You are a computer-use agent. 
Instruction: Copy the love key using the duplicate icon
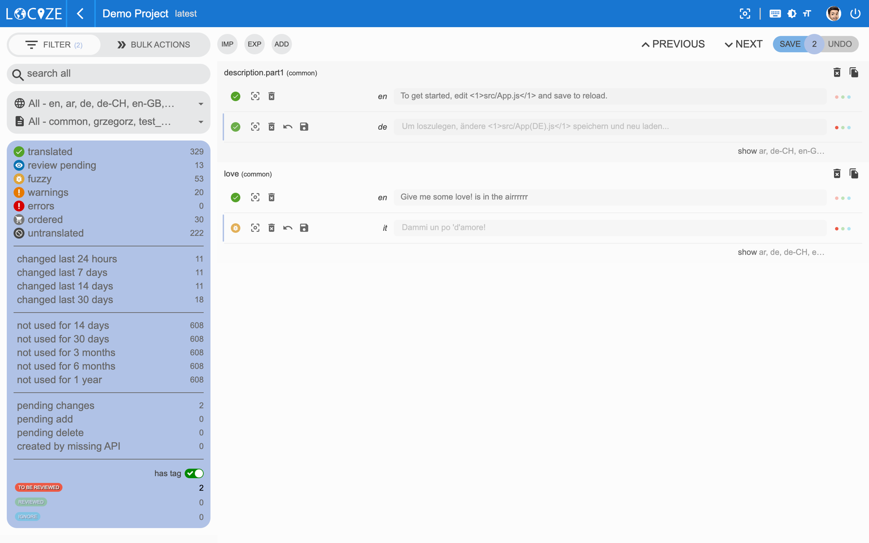[854, 173]
